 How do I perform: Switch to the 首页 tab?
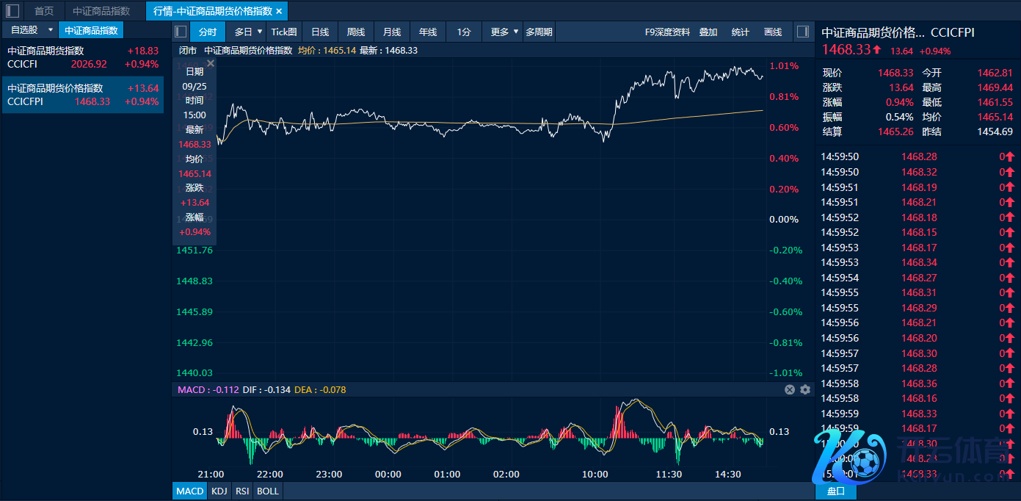(x=44, y=11)
